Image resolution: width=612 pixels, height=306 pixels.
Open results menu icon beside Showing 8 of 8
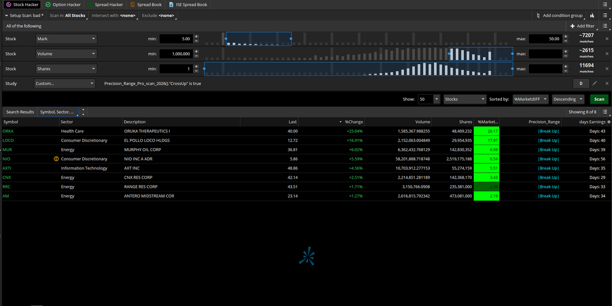605,112
